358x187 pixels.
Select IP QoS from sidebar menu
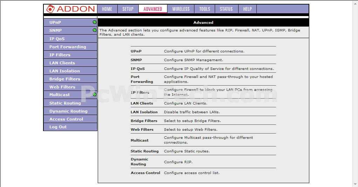point(70,38)
